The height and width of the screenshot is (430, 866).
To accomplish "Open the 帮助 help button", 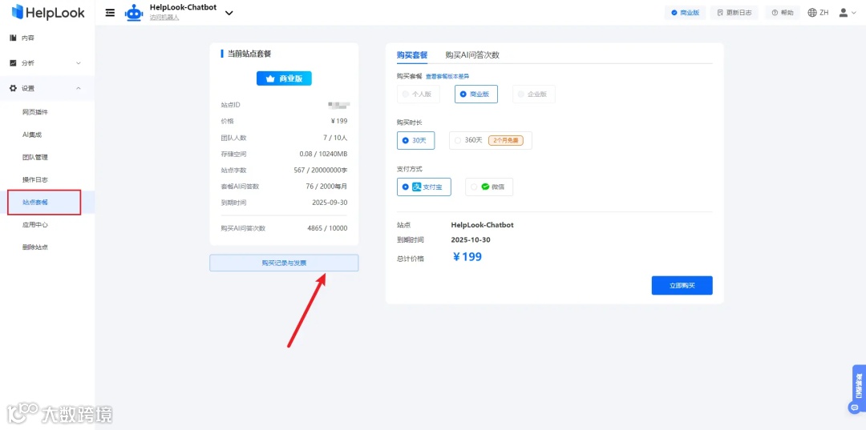I will pyautogui.click(x=782, y=13).
